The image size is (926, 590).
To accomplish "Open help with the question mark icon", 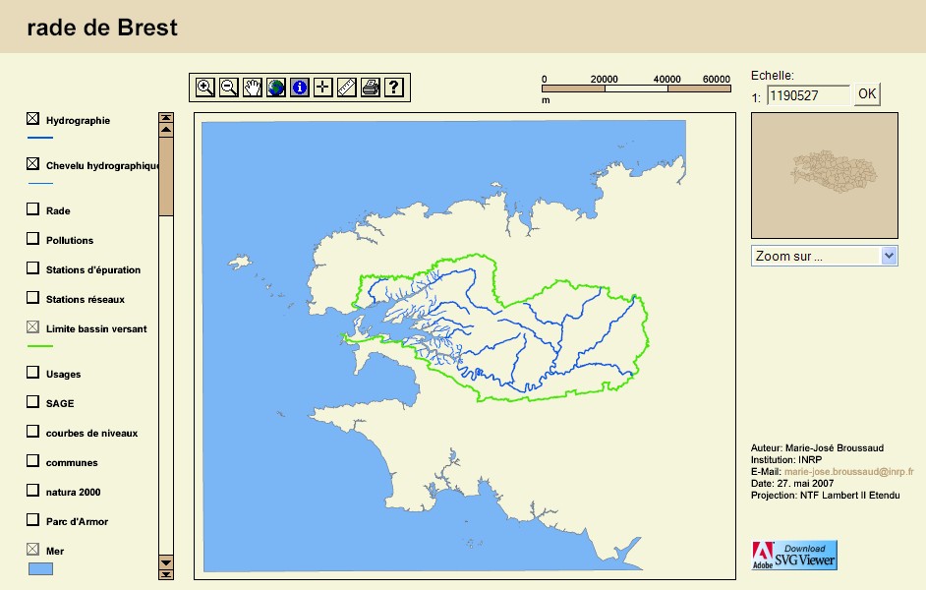I will pos(393,88).
